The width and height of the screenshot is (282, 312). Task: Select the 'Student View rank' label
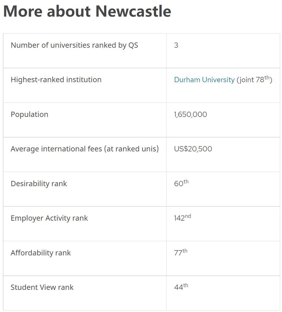pyautogui.click(x=42, y=287)
